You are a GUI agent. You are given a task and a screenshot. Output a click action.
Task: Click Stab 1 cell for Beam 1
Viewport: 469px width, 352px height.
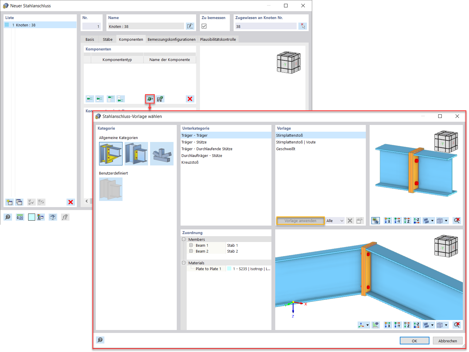click(249, 245)
